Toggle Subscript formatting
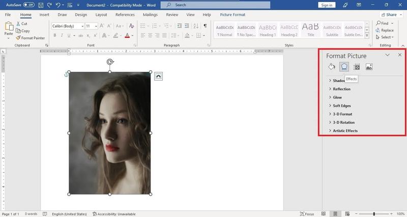The image size is (407, 217). [88, 35]
